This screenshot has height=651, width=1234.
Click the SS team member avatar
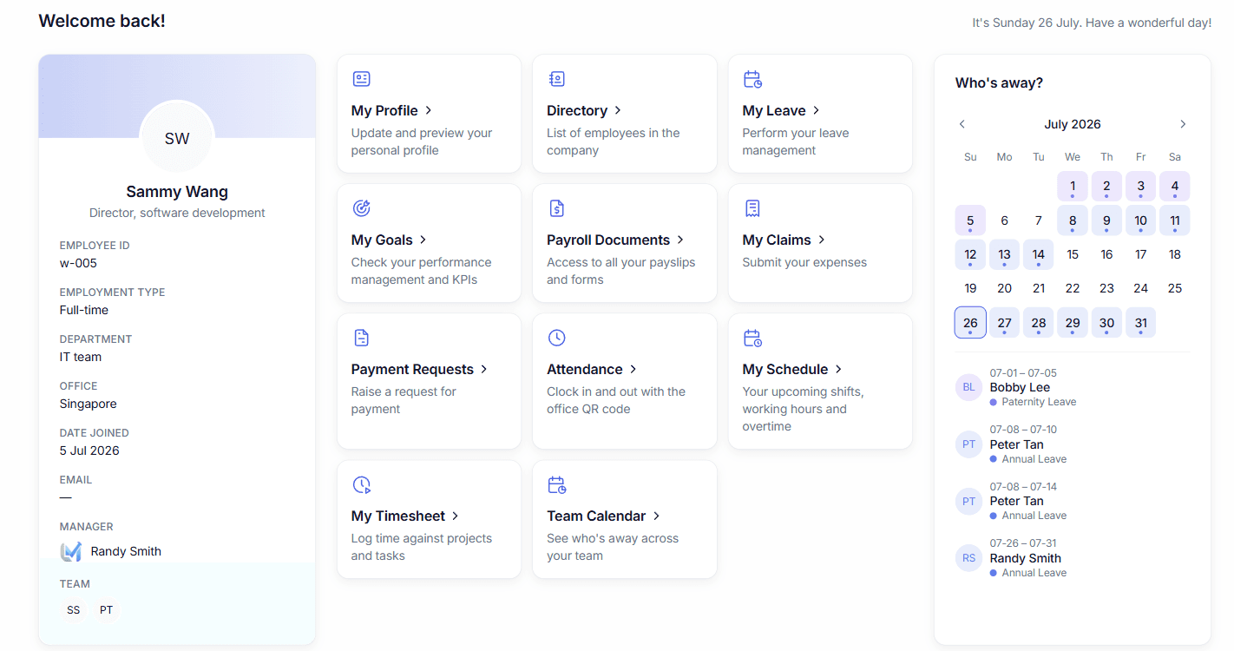[74, 610]
